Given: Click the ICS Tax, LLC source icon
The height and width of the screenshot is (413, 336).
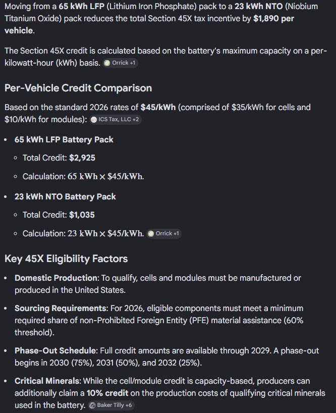Looking at the screenshot, I should click(94, 120).
